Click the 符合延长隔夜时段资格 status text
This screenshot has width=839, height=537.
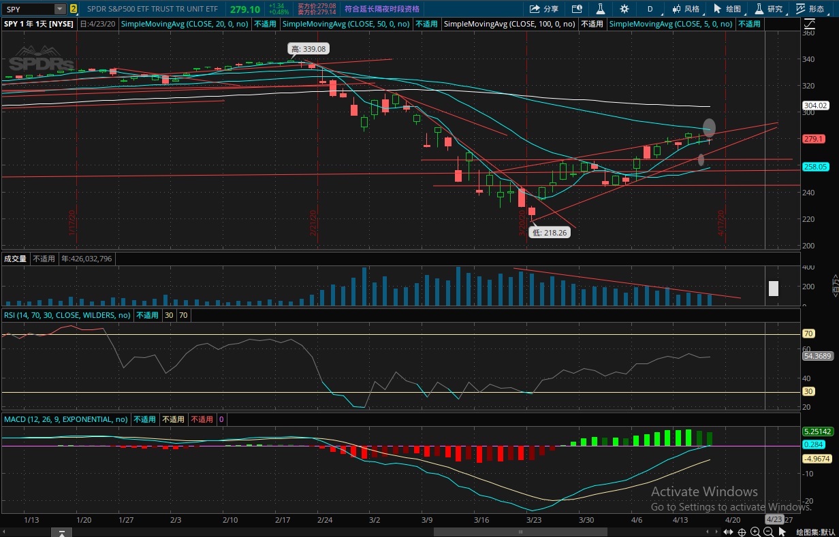click(x=382, y=9)
